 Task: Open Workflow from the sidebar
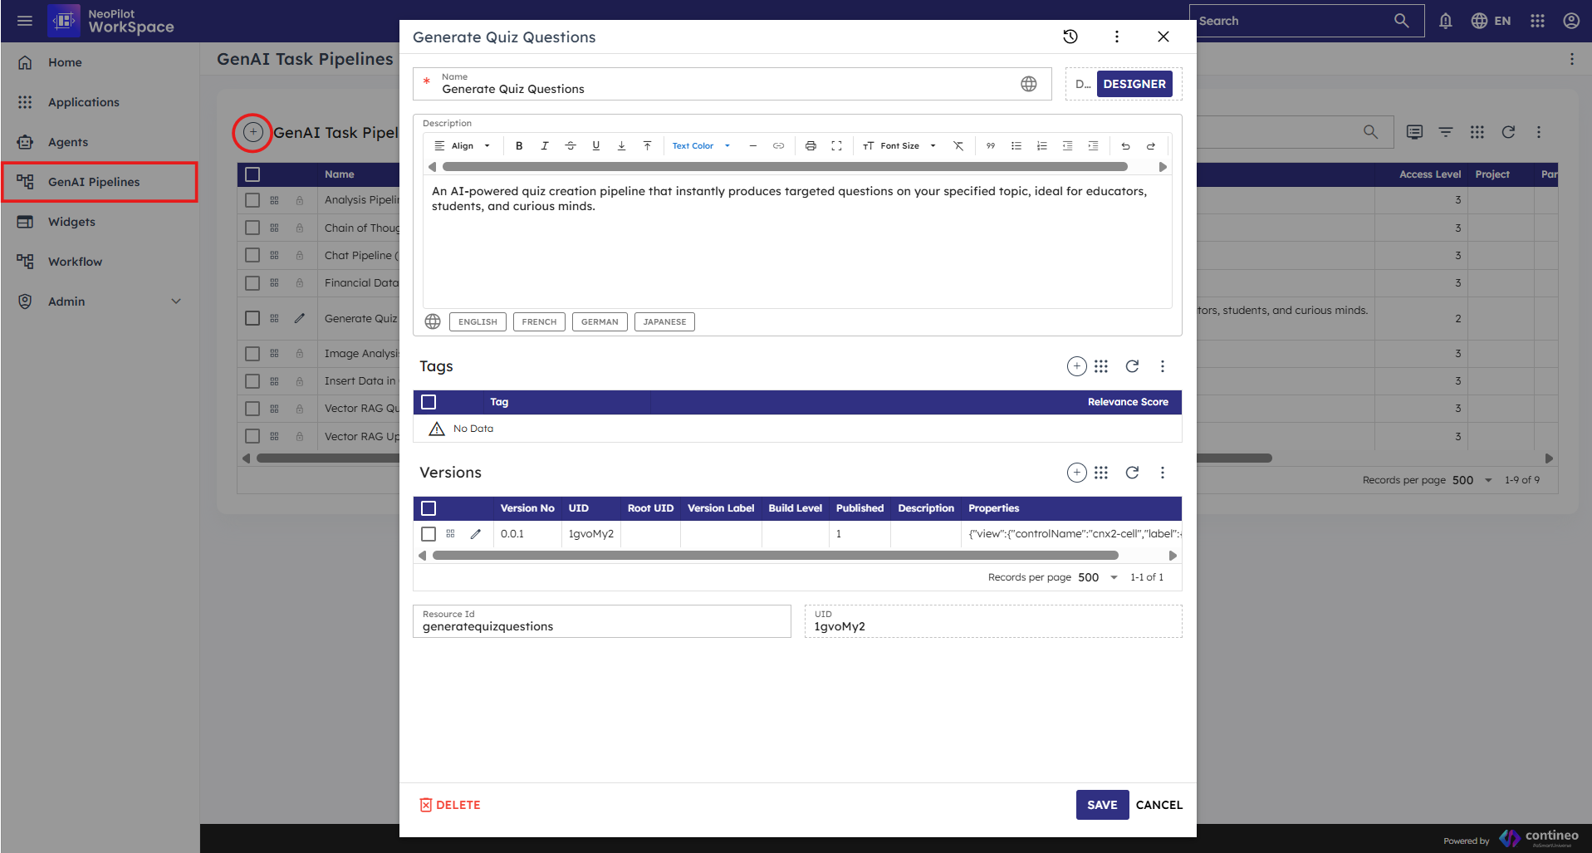(75, 262)
